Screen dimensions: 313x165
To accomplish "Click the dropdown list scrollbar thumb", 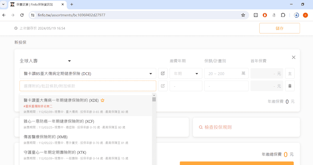I will (x=154, y=99).
